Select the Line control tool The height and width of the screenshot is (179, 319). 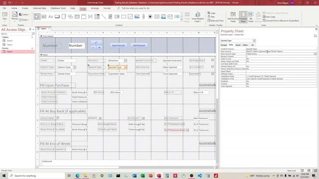click(104, 16)
